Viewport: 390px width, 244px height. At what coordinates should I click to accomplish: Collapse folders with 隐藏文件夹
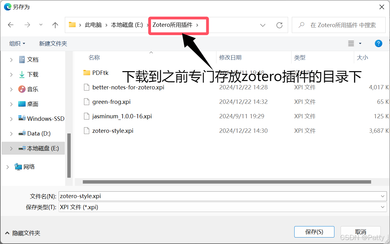(23, 233)
